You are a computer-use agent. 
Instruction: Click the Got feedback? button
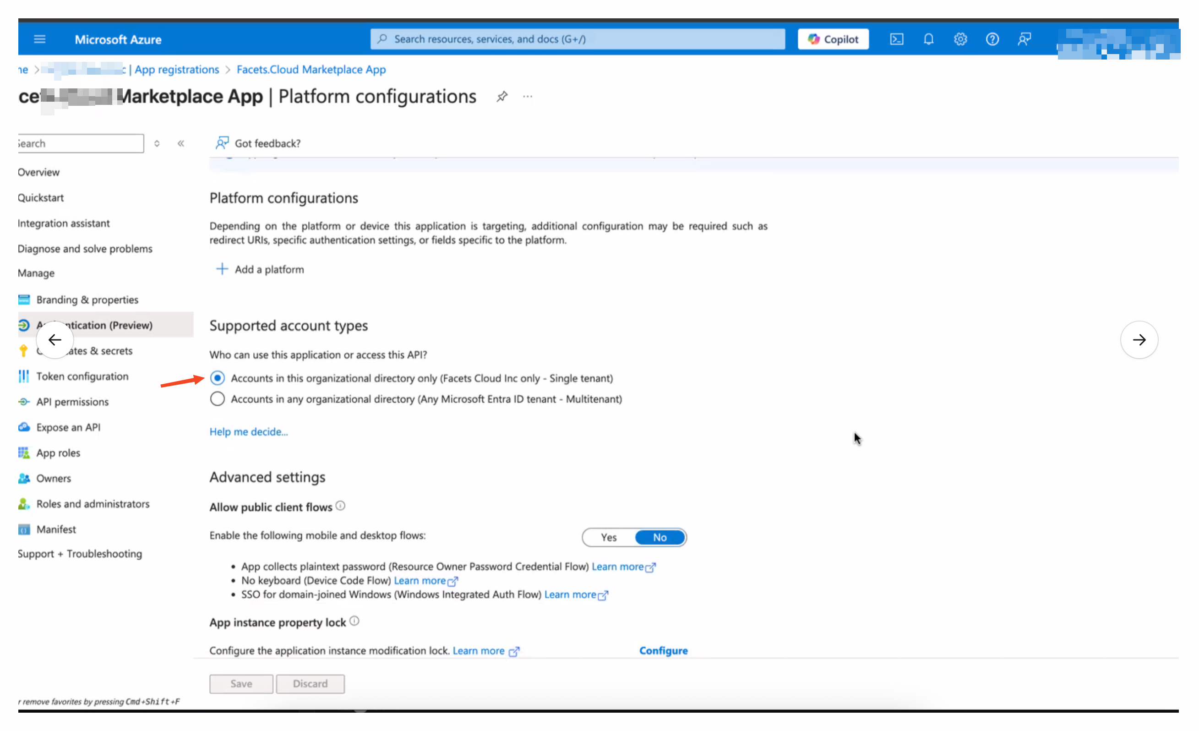pyautogui.click(x=258, y=143)
